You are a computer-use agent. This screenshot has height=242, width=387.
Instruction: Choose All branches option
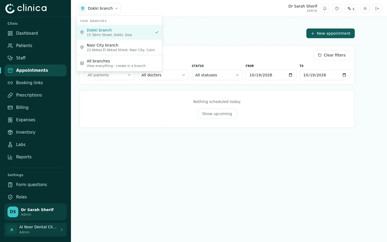pos(119,63)
